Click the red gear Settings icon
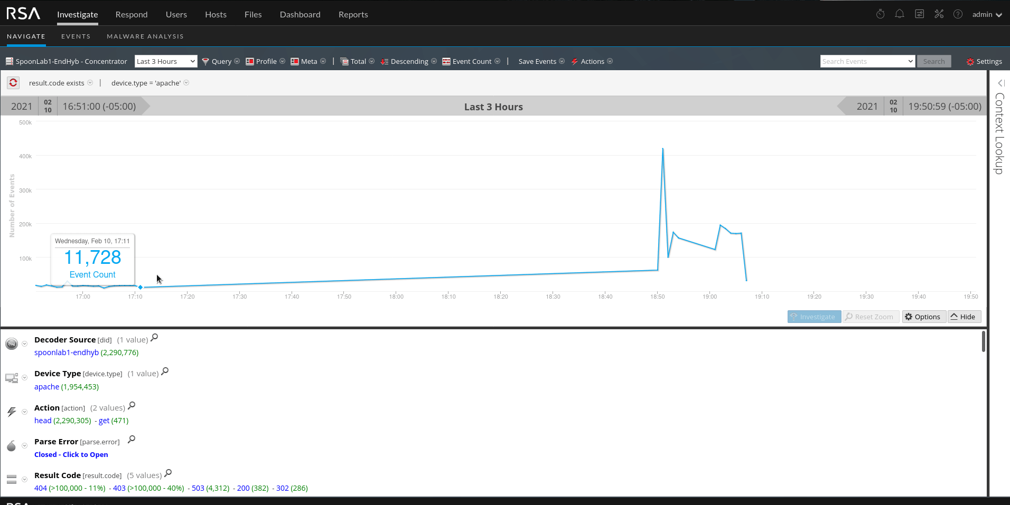The height and width of the screenshot is (505, 1010). (x=970, y=62)
